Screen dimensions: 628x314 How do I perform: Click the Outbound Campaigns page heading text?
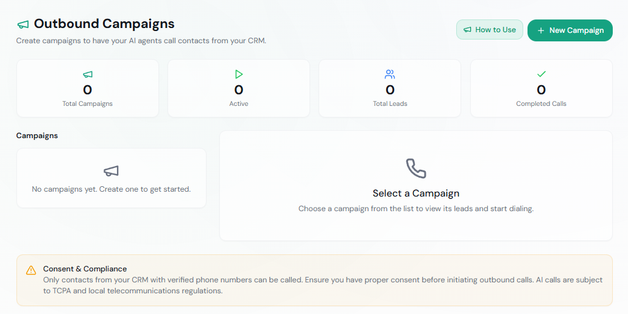point(104,24)
